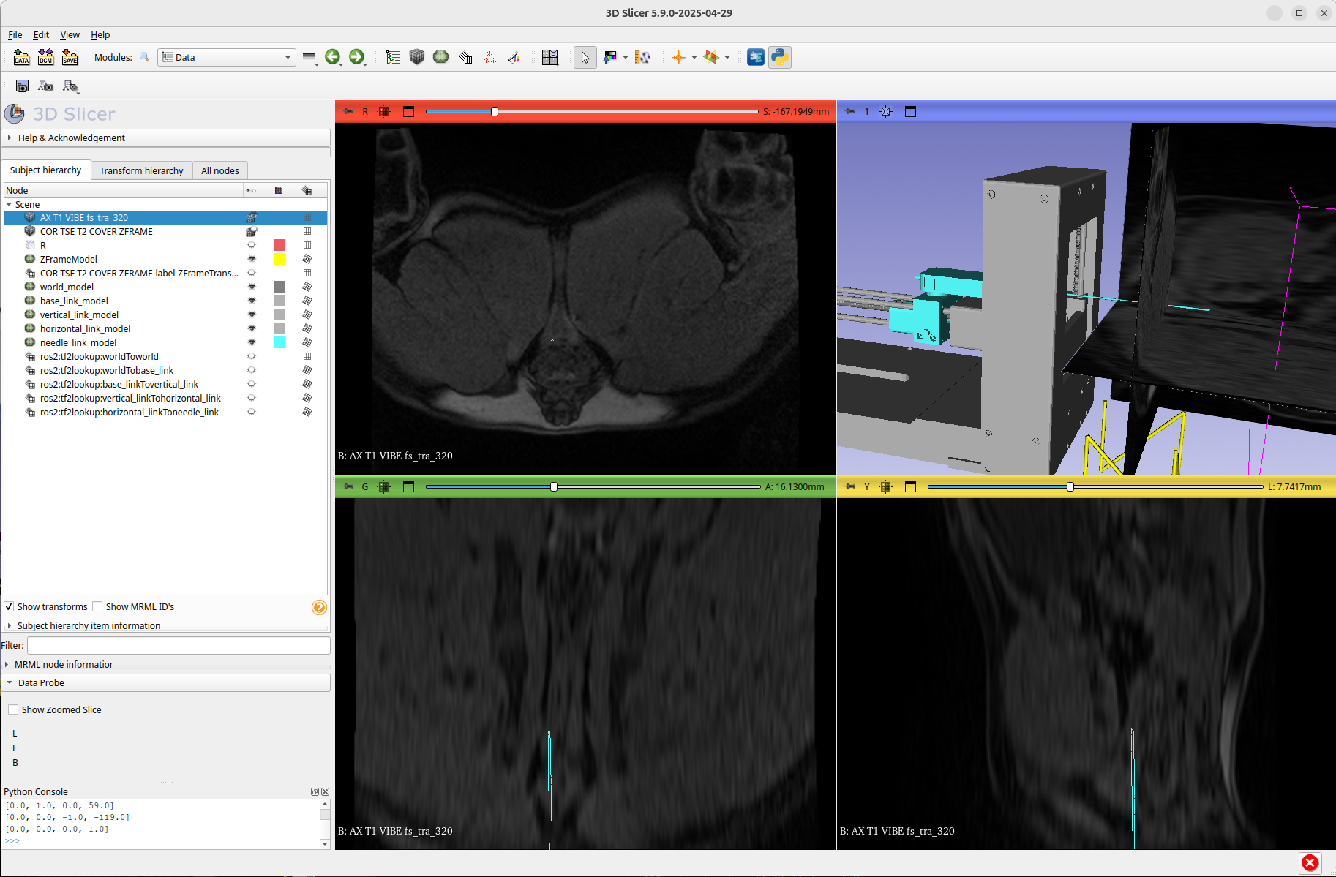
Task: Click the link/slice visibility icon in green view bar
Action: [x=384, y=487]
